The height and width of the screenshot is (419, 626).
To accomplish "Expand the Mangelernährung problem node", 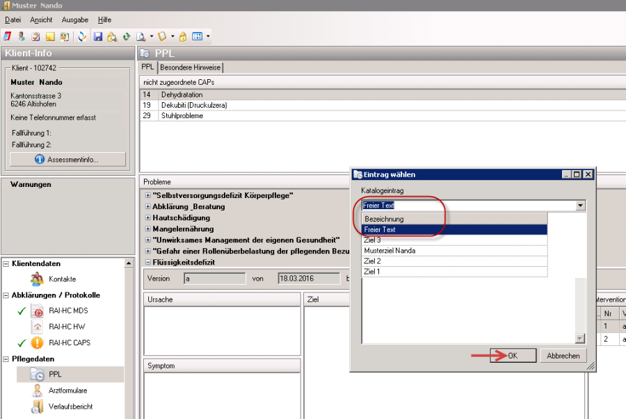I will pyautogui.click(x=147, y=229).
